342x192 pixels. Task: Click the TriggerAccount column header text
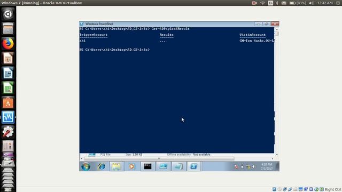(94, 35)
